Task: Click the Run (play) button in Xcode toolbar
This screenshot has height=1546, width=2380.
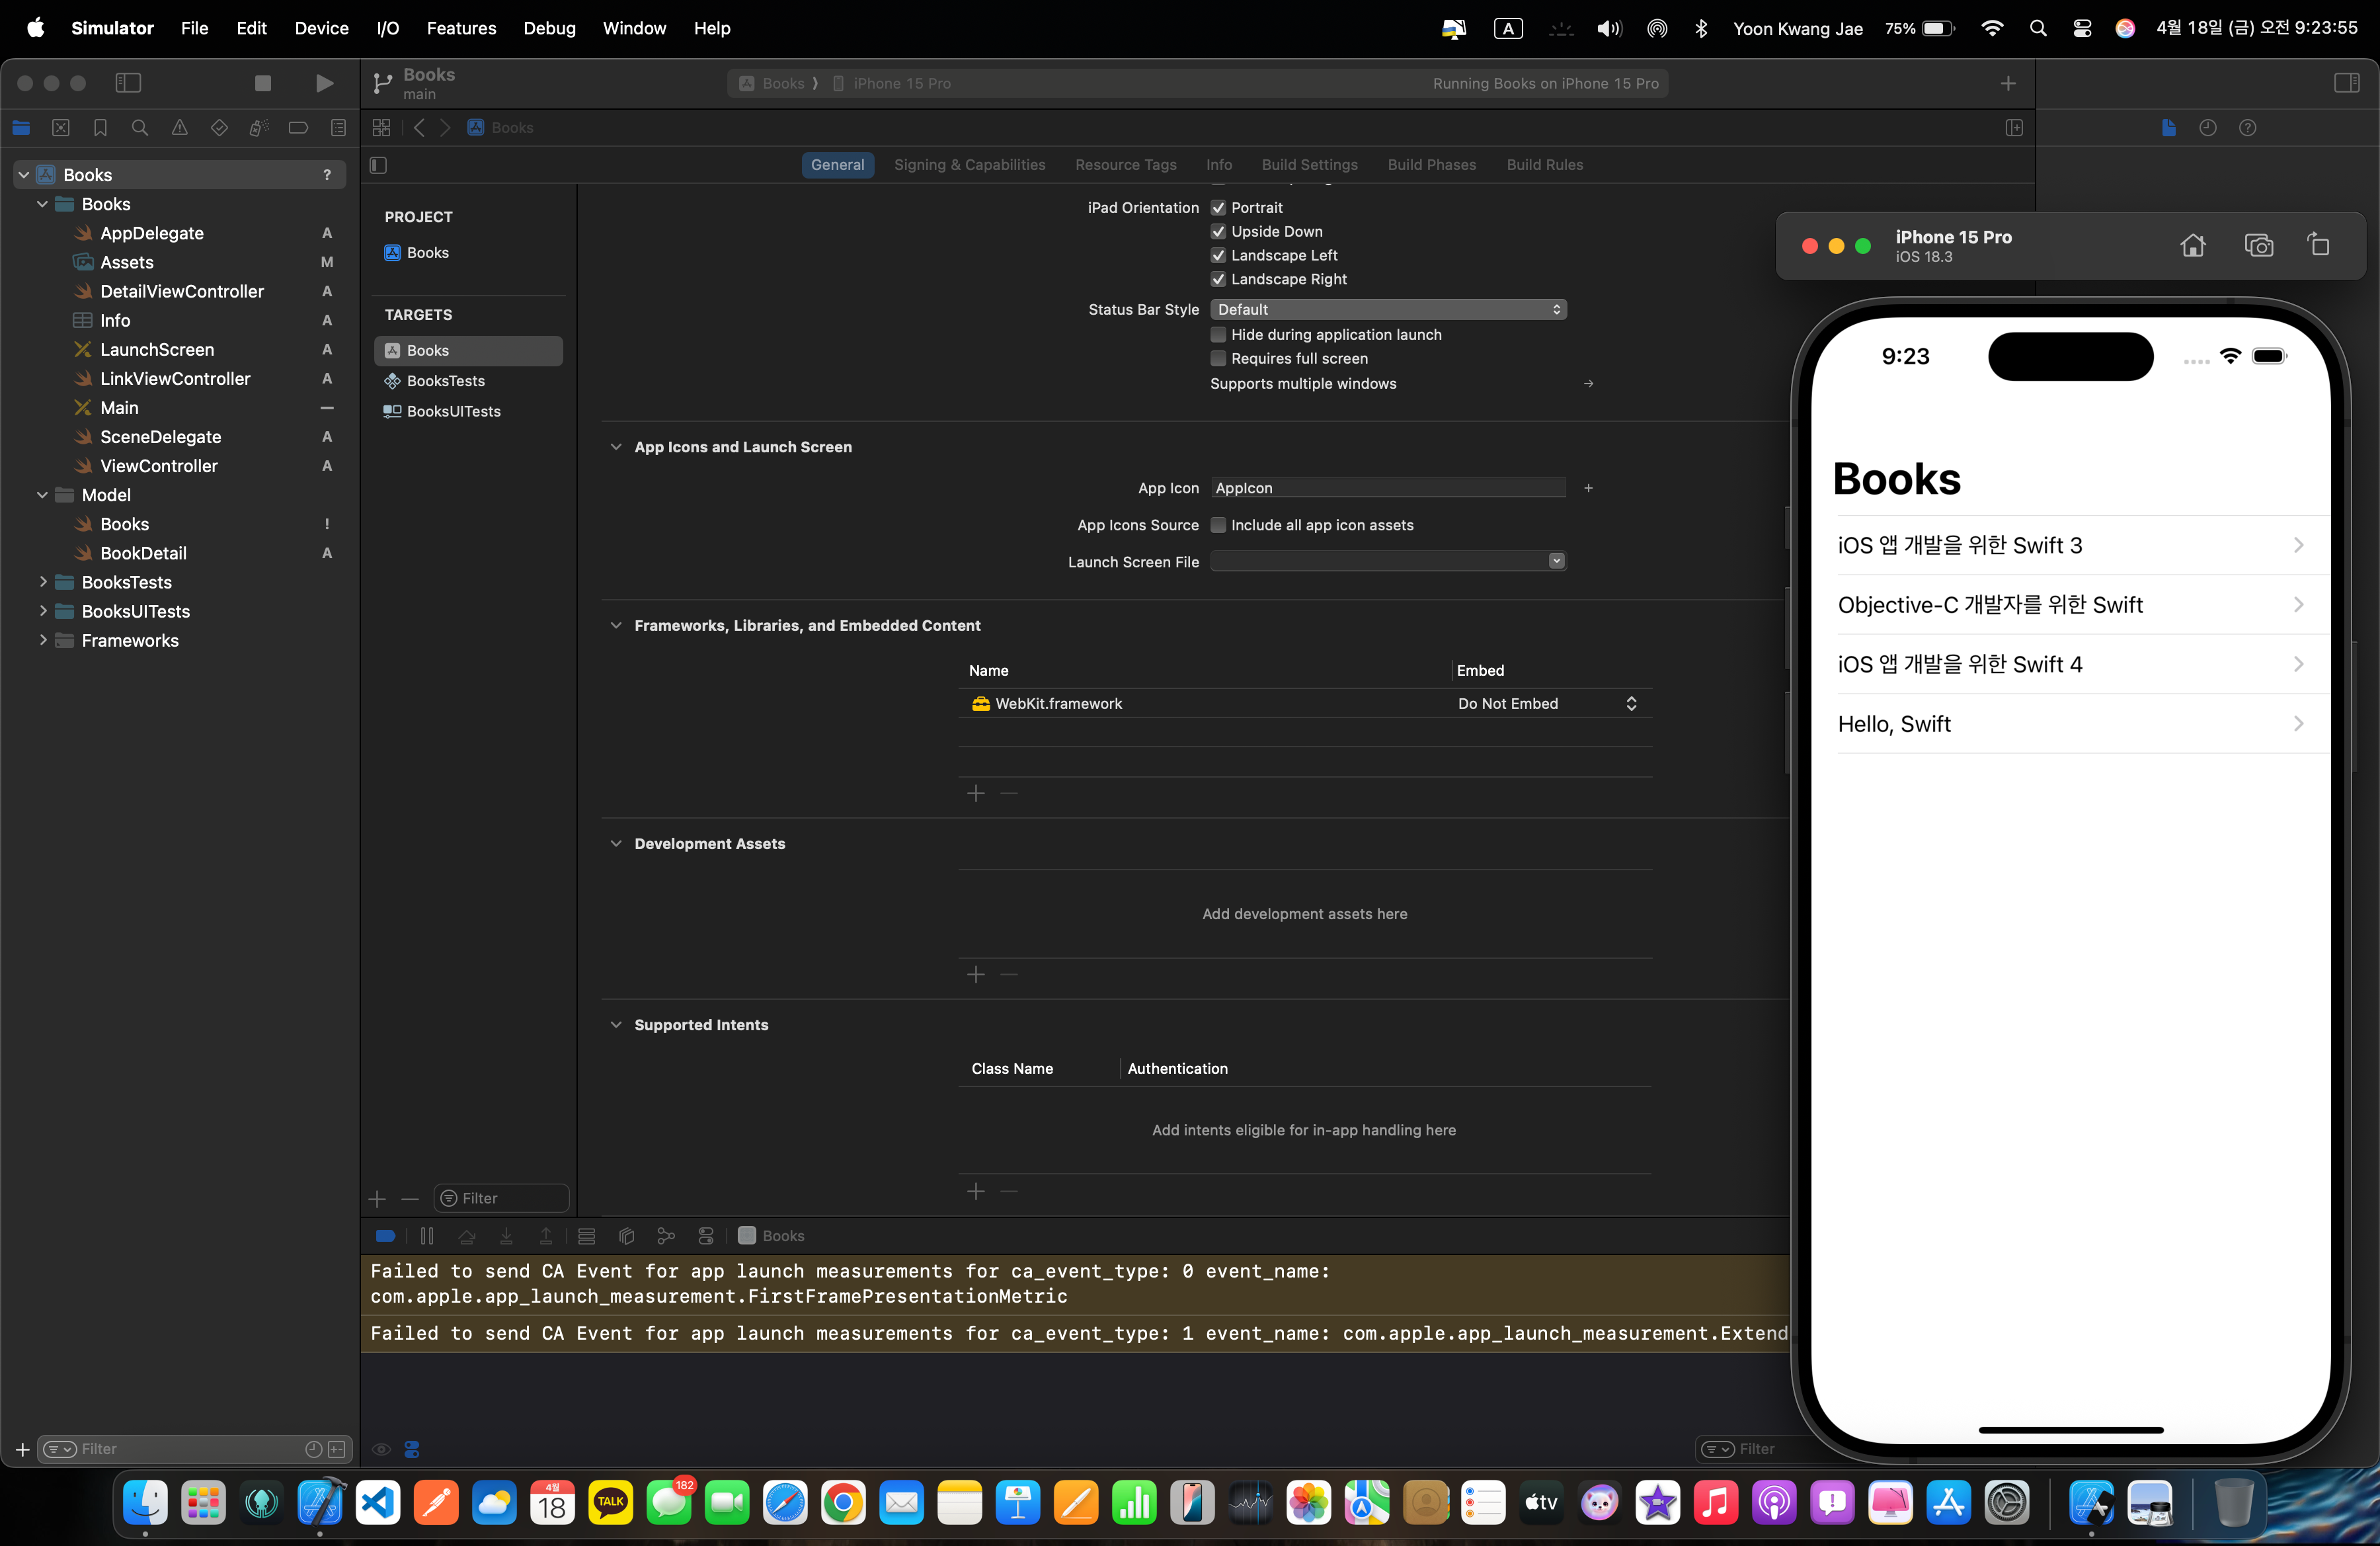Action: point(324,83)
